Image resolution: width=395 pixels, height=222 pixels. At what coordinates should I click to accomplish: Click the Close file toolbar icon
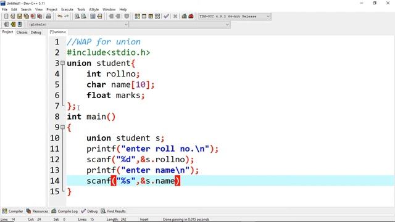(33, 17)
